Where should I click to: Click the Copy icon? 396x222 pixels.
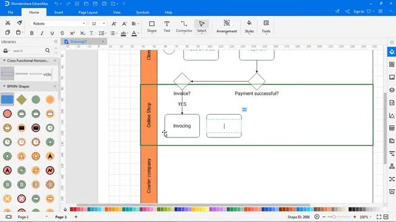7,33
